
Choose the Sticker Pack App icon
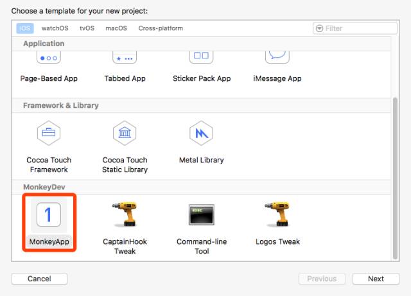click(x=201, y=57)
